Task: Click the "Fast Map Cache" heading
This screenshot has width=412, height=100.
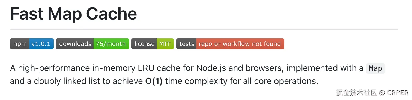Action: click(74, 14)
